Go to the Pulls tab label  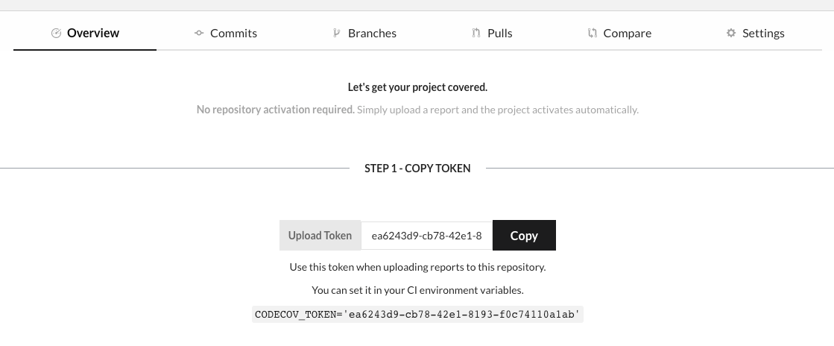pyautogui.click(x=500, y=33)
